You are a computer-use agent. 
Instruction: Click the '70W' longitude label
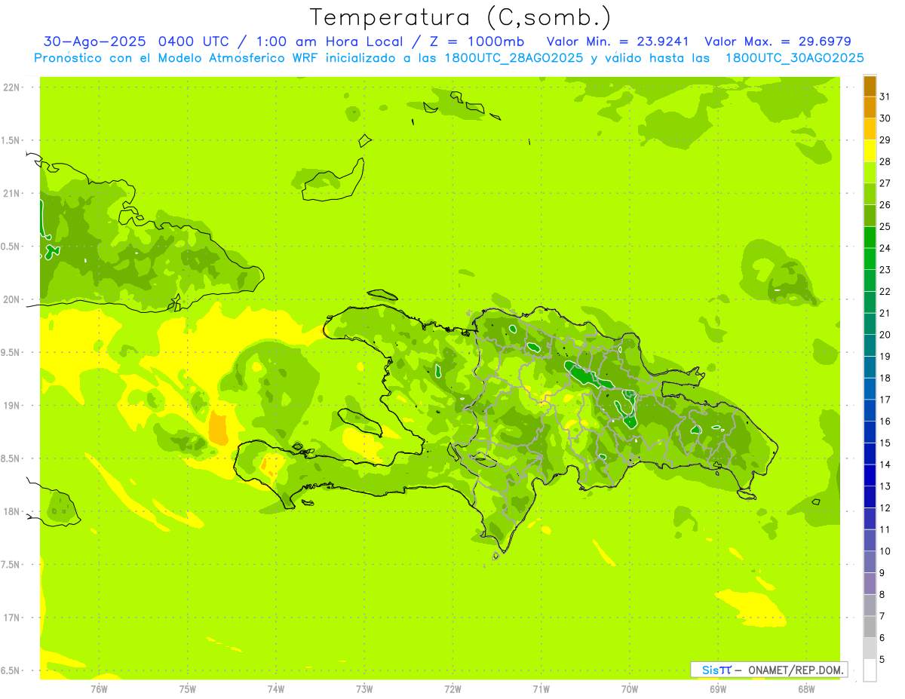630,689
